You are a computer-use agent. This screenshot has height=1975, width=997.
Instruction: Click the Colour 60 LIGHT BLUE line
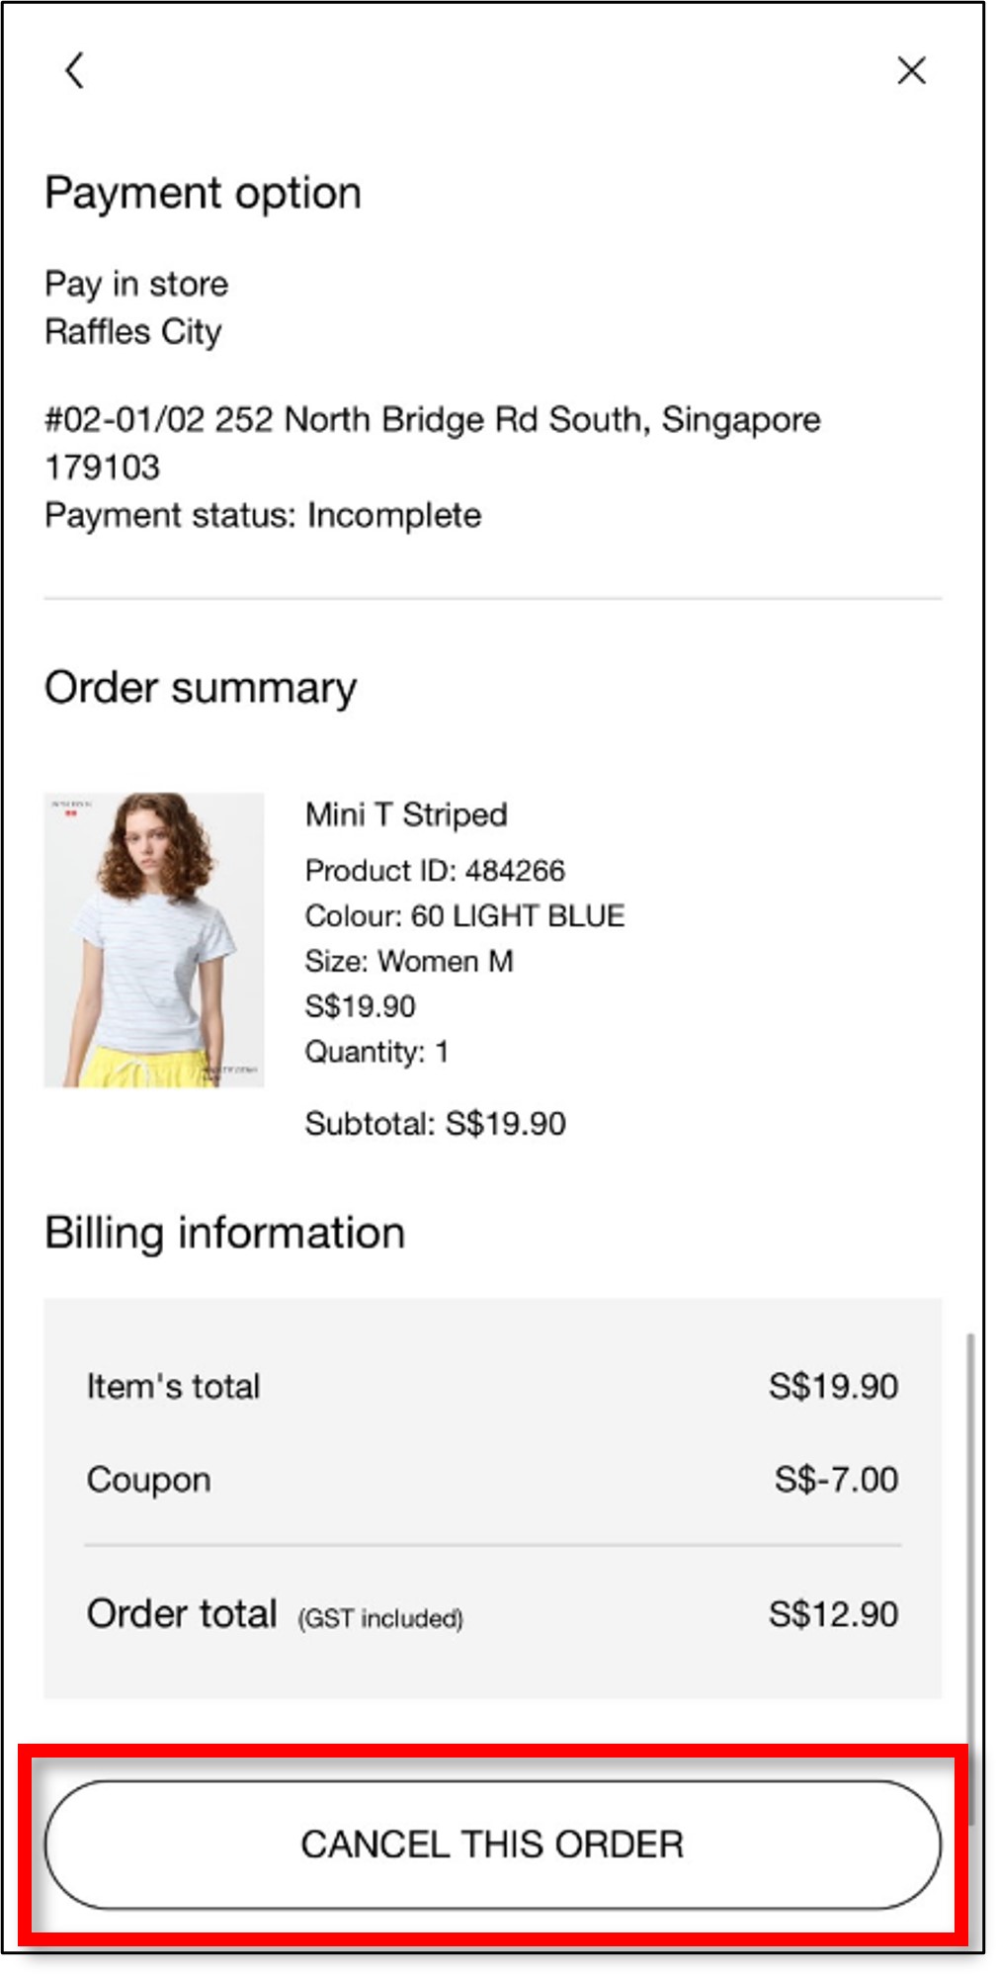(464, 916)
